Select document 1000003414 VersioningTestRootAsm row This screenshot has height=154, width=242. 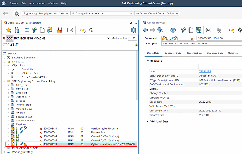click(x=50, y=128)
